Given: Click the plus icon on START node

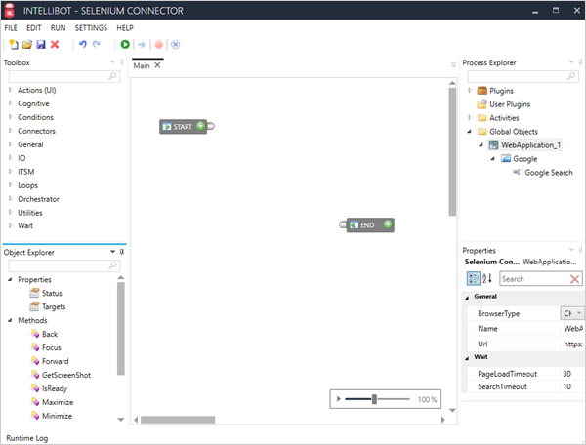Looking at the screenshot, I should point(200,126).
